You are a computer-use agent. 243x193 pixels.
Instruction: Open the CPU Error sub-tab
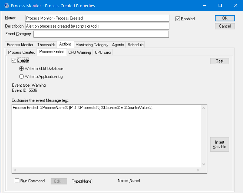pyautogui.click(x=103, y=52)
